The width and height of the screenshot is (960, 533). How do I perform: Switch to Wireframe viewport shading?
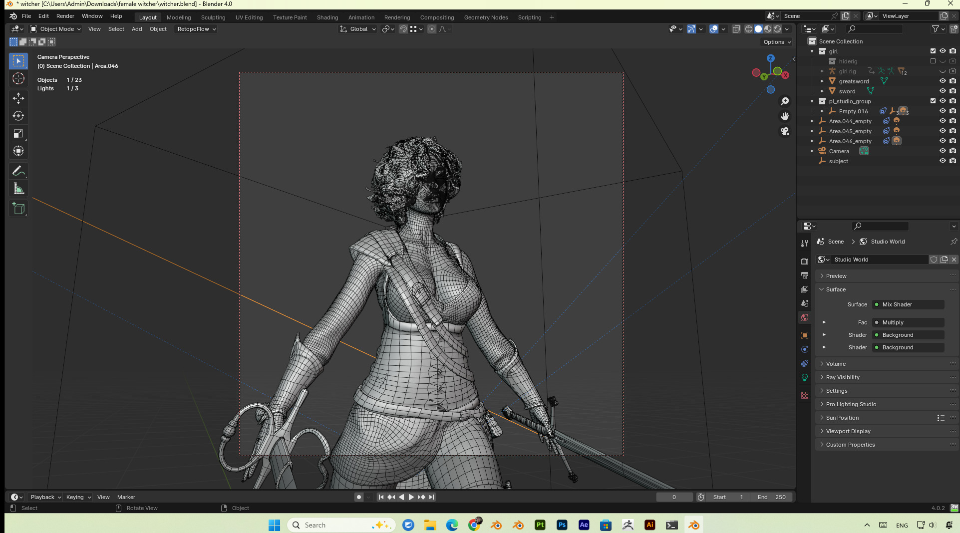point(749,29)
